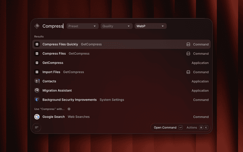Click Application label in Contacts row
This screenshot has width=243, height=152.
(200, 81)
